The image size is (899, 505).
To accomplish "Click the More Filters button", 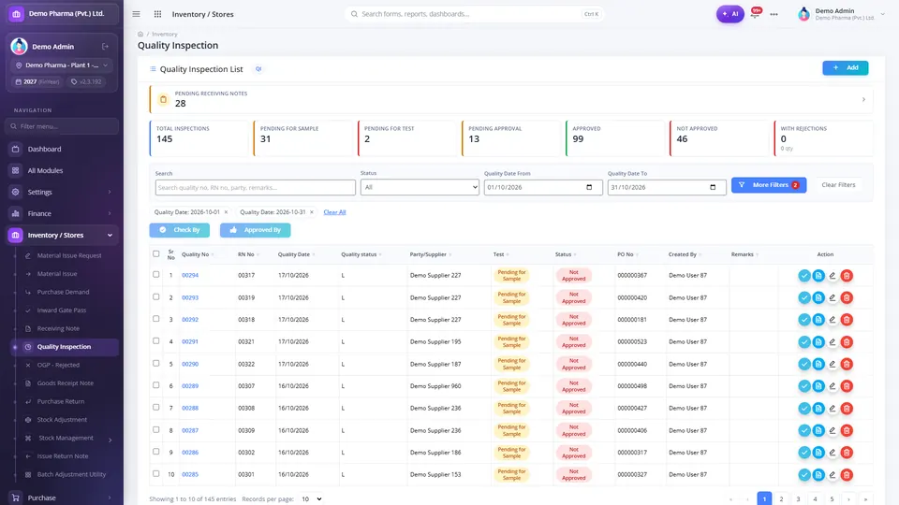I will (x=769, y=185).
